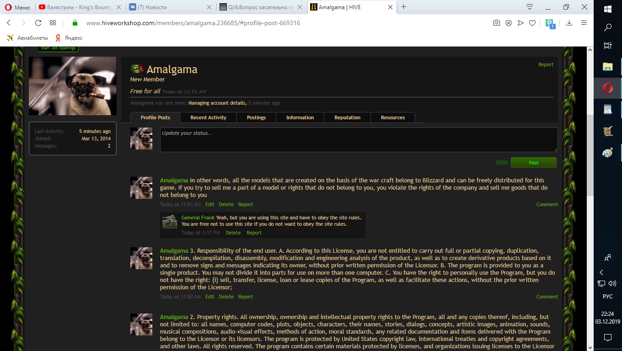Open the Speed Dial start page
This screenshot has height=351, width=622.
[x=53, y=23]
